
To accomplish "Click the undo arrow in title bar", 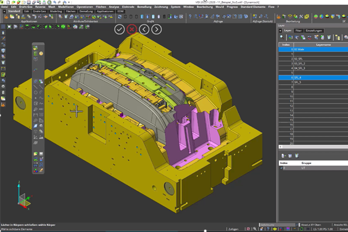I will 55,2.
